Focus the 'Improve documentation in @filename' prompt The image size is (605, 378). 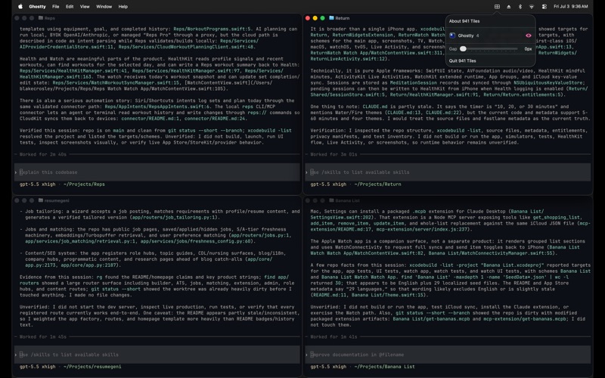tap(448, 355)
